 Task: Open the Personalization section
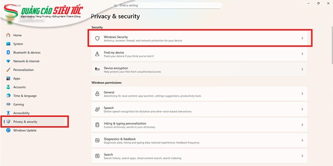coord(23,70)
